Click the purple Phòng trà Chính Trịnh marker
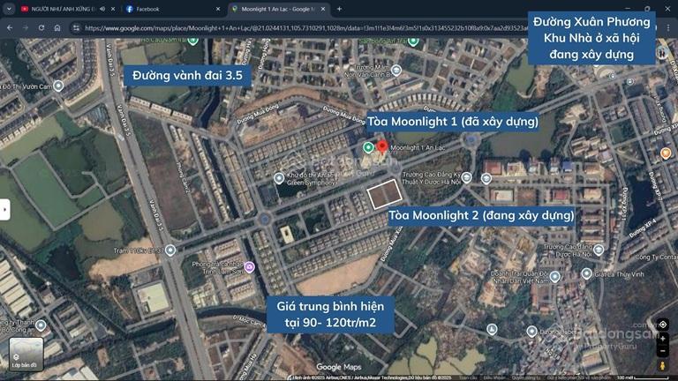The image size is (678, 381). 250,267
